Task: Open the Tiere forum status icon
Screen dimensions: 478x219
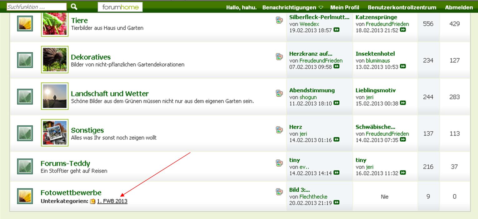Action: [x=25, y=24]
